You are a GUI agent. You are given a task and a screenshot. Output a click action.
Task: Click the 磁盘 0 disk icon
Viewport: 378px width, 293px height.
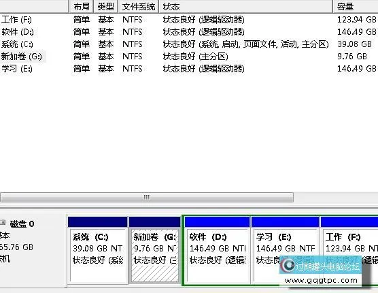3,222
